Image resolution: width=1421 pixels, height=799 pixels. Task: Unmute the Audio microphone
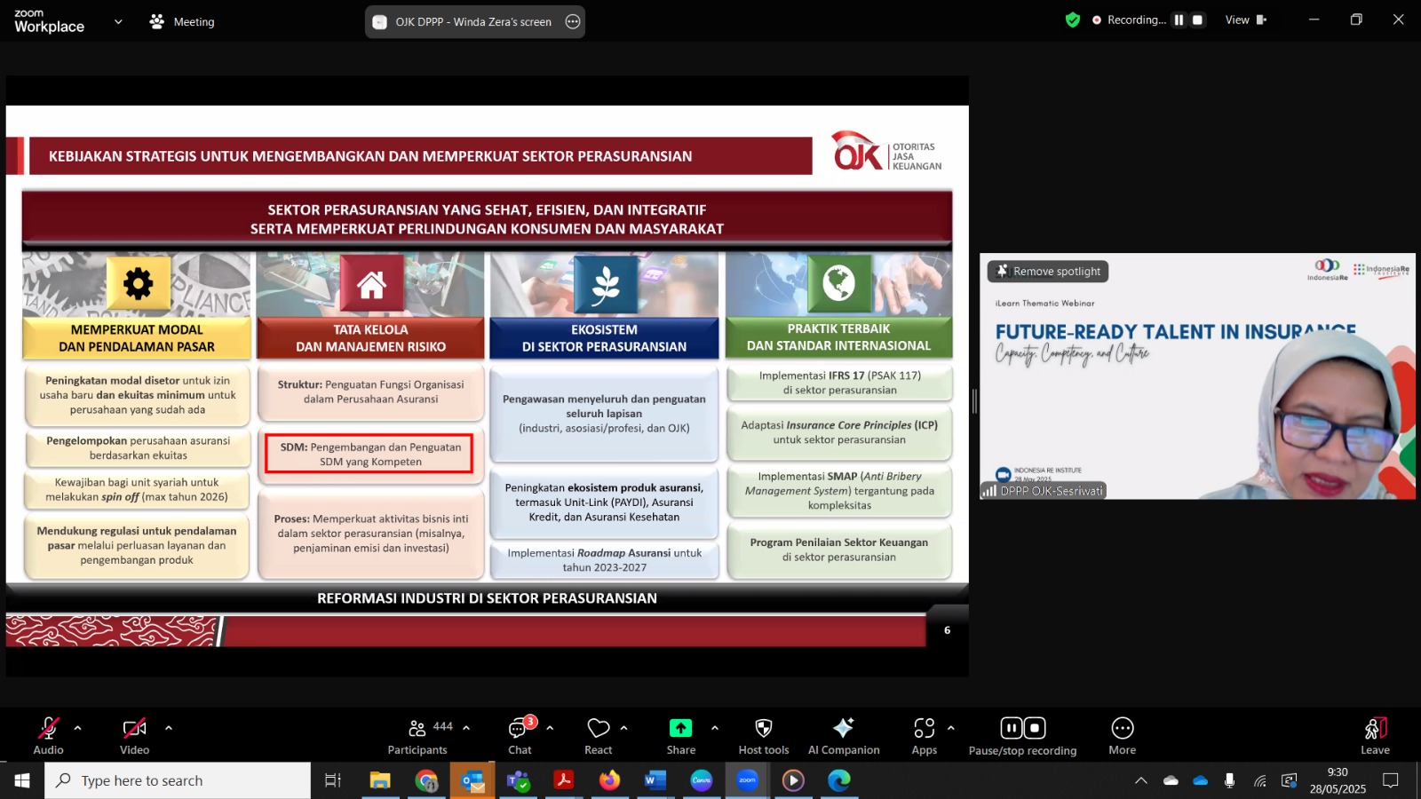click(48, 736)
